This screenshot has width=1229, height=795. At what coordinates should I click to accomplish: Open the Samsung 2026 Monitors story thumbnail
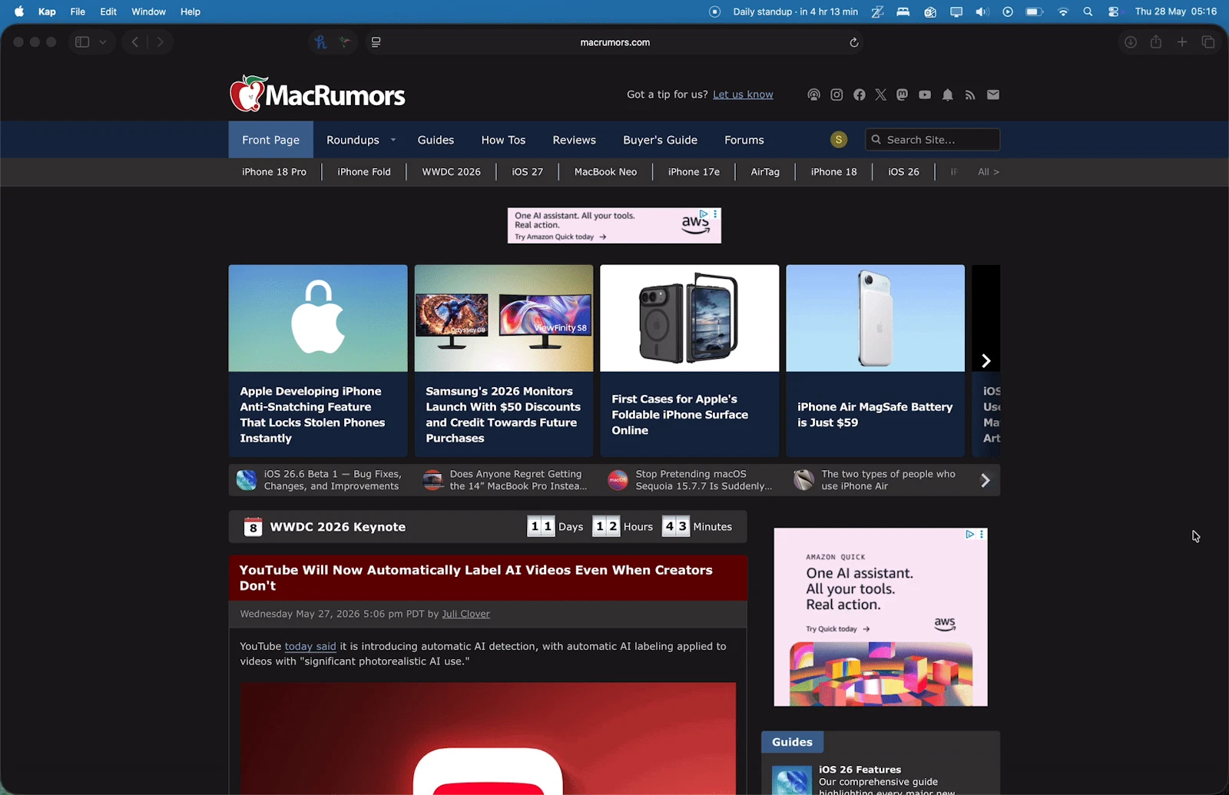(x=504, y=318)
